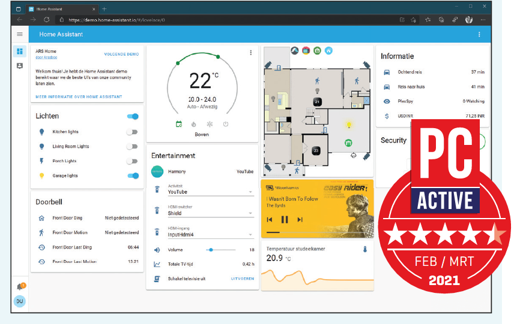
Task: Click the yellow bulb on floorplan
Action: (349, 124)
